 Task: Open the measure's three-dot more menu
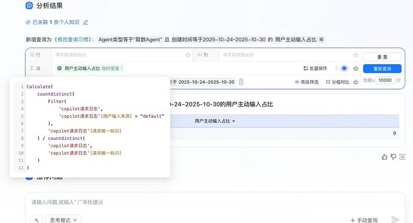click(x=122, y=68)
